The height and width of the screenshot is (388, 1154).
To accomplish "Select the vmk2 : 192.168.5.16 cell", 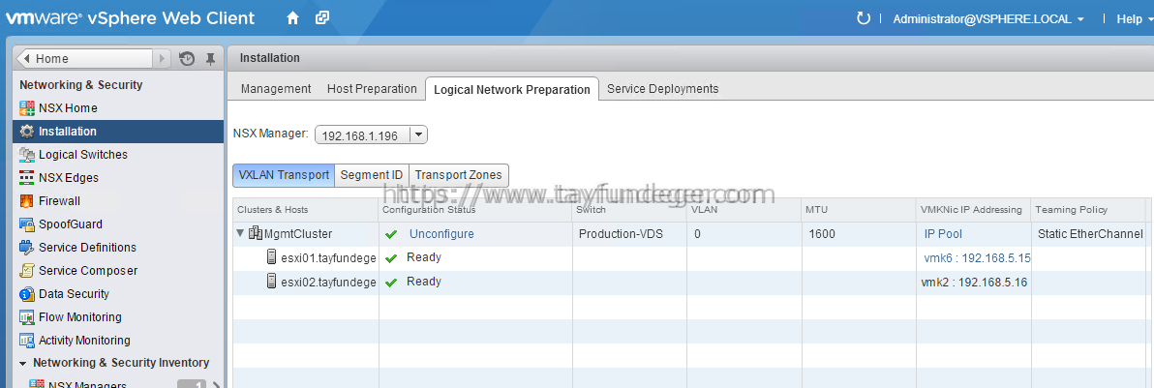I will coord(974,282).
